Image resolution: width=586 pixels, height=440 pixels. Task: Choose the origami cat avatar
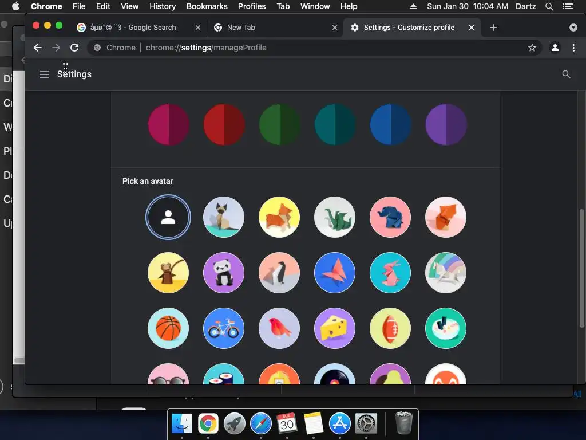tap(224, 217)
